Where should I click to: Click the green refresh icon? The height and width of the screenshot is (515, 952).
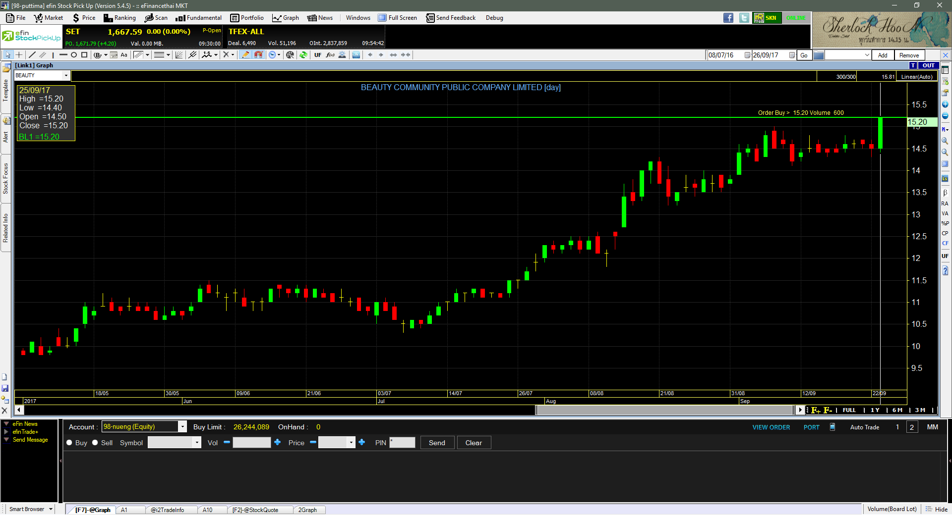[x=303, y=55]
